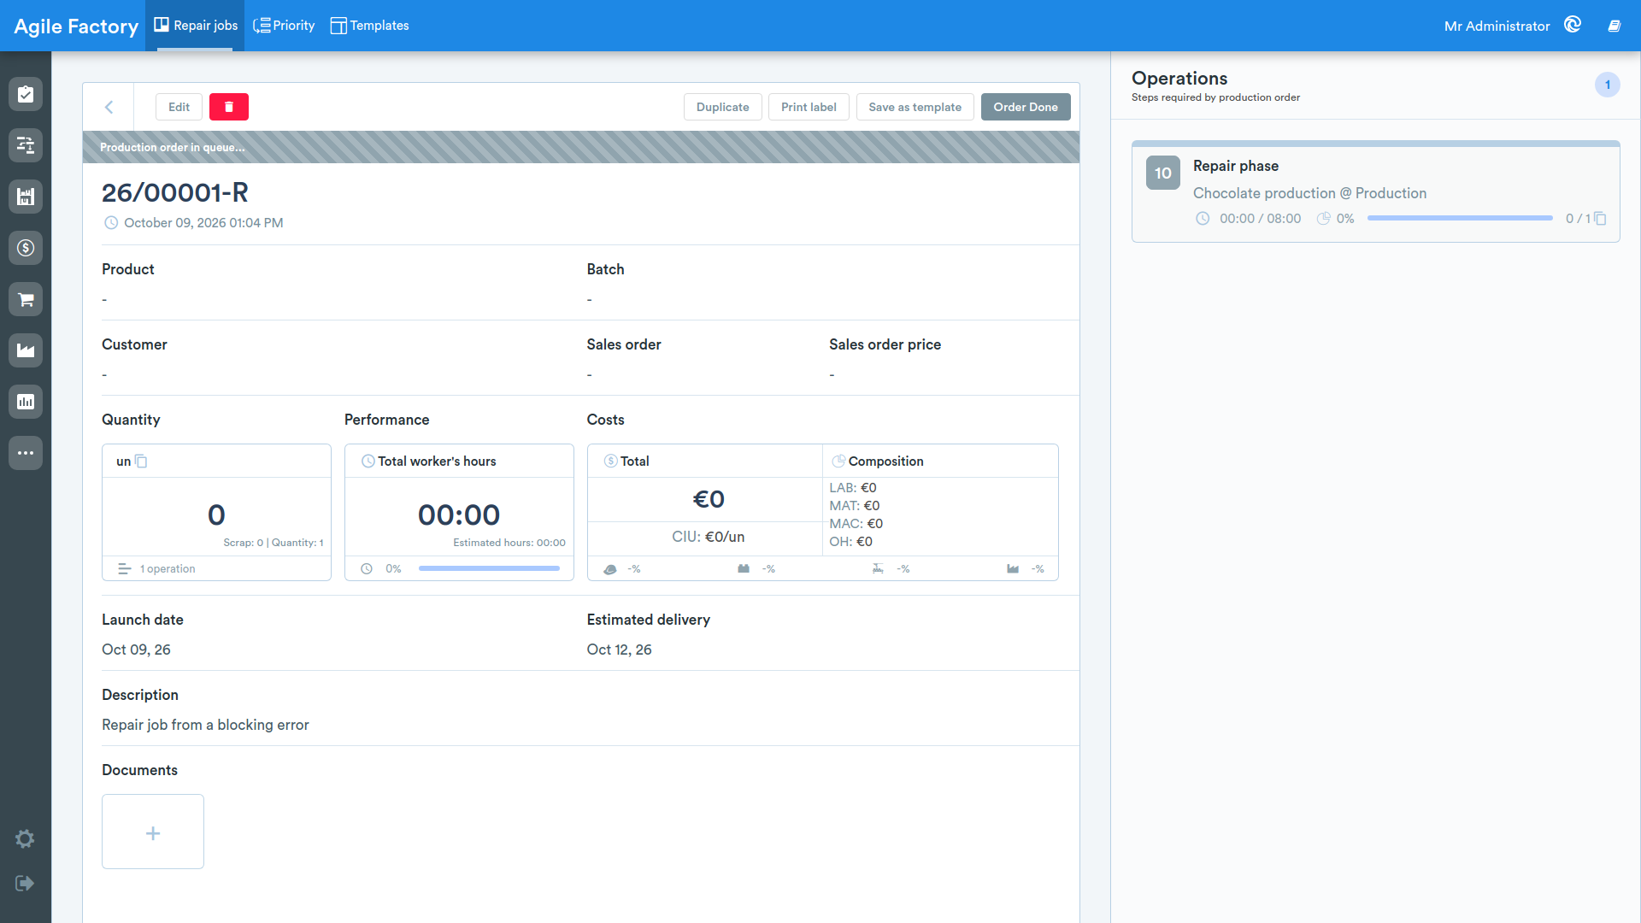Open the tasks clipboard sidebar icon

coord(26,94)
